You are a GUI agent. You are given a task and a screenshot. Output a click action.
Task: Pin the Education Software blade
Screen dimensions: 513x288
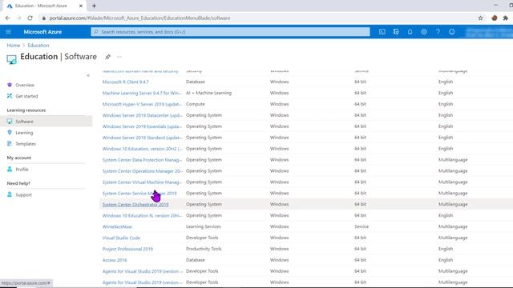pyautogui.click(x=107, y=57)
